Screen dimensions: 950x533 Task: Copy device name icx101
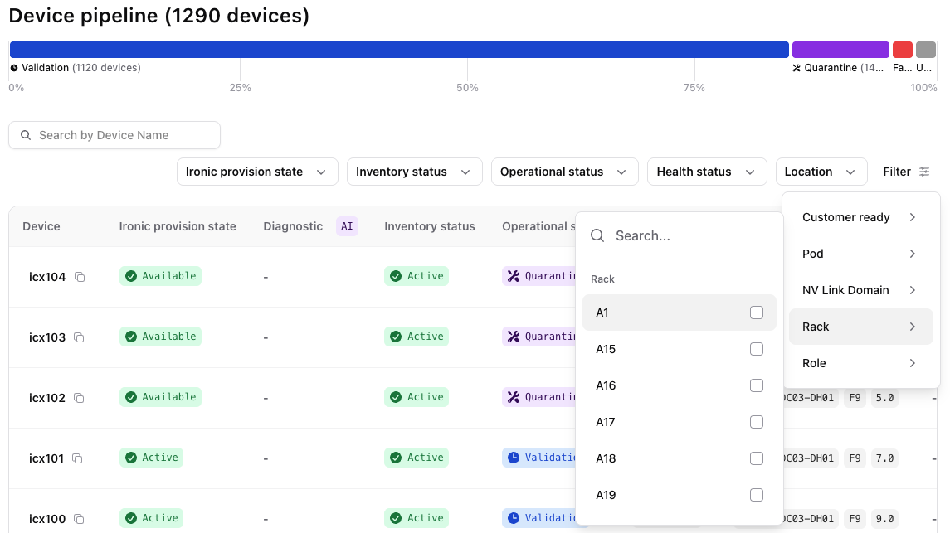click(x=77, y=458)
